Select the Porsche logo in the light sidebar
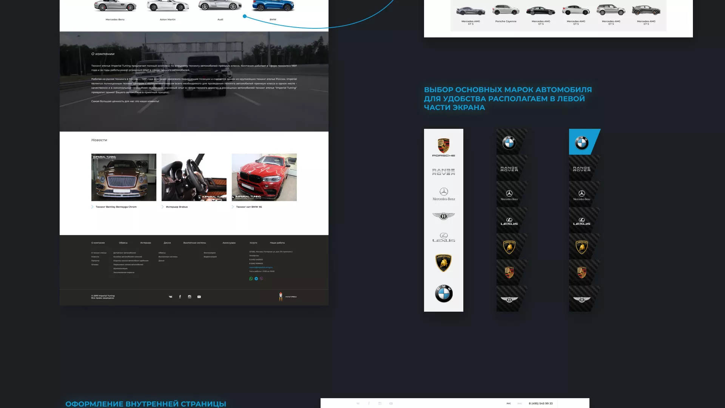The image size is (725, 408). point(444,147)
